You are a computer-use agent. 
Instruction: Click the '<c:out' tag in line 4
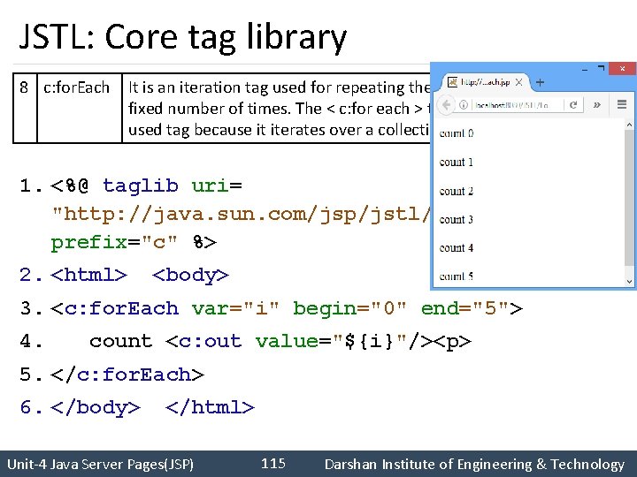203,341
